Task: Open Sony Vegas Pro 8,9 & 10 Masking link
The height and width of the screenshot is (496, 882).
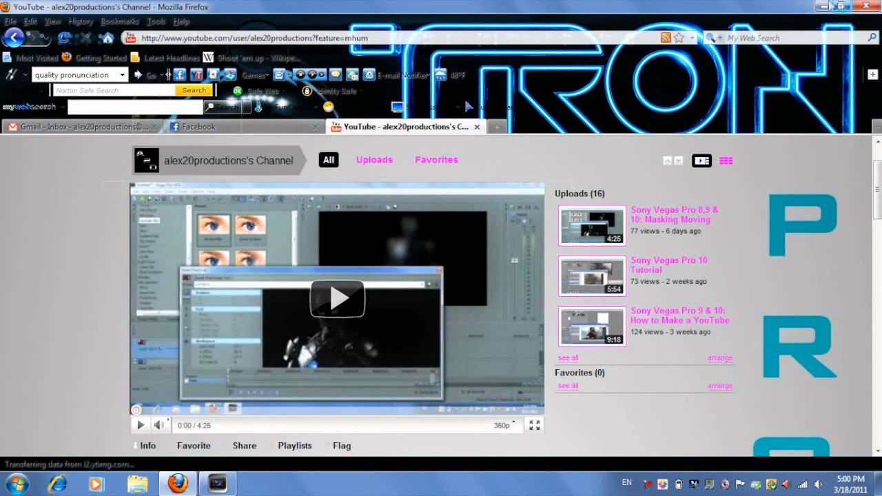Action: tap(675, 215)
